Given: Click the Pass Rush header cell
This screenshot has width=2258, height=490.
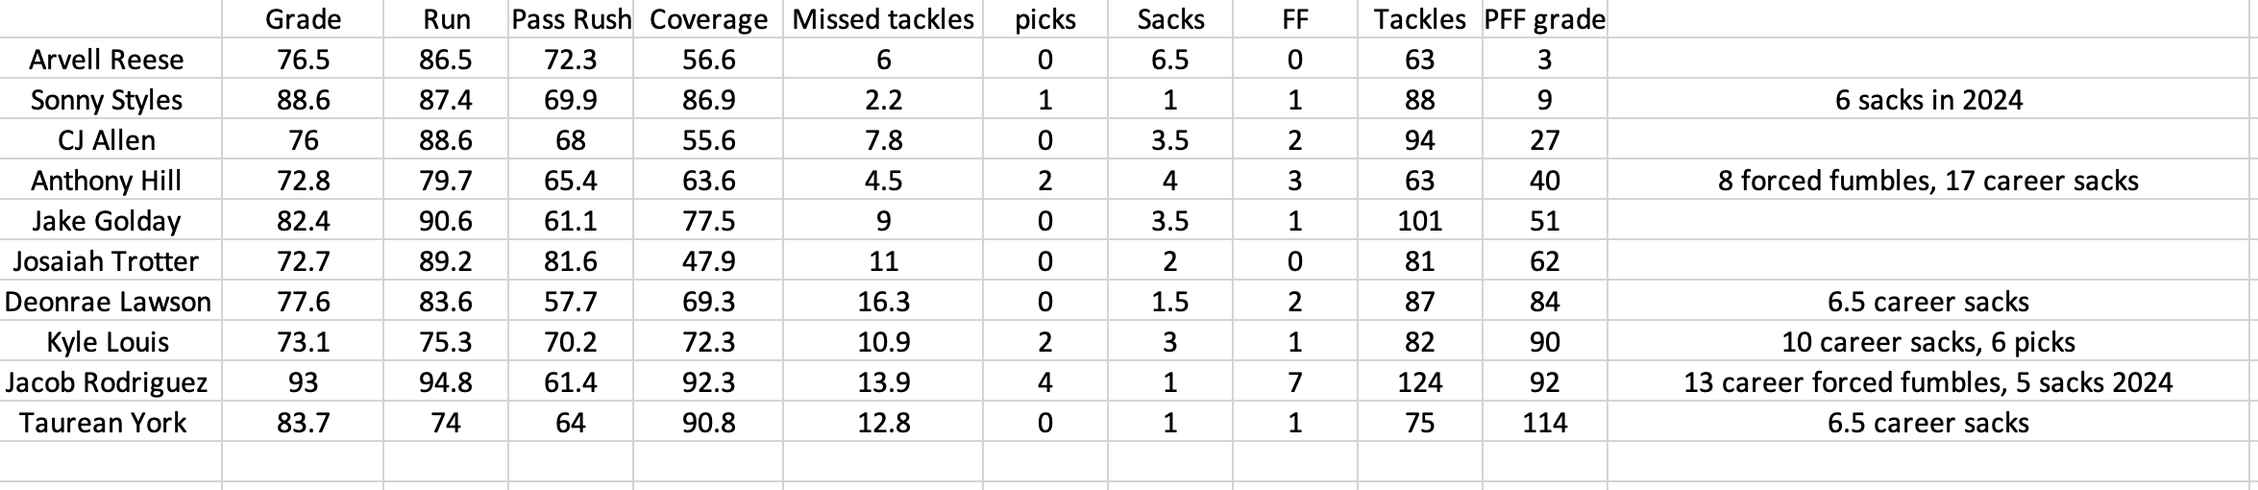Looking at the screenshot, I should [x=571, y=19].
